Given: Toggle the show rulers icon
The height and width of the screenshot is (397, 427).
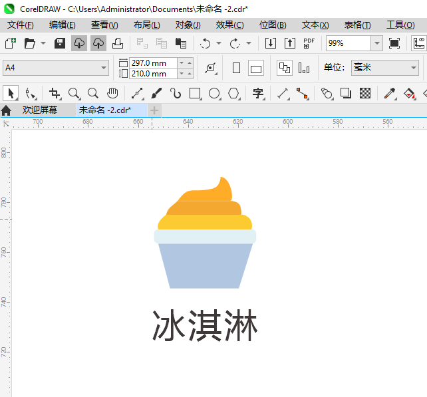Looking at the screenshot, I should (x=419, y=43).
